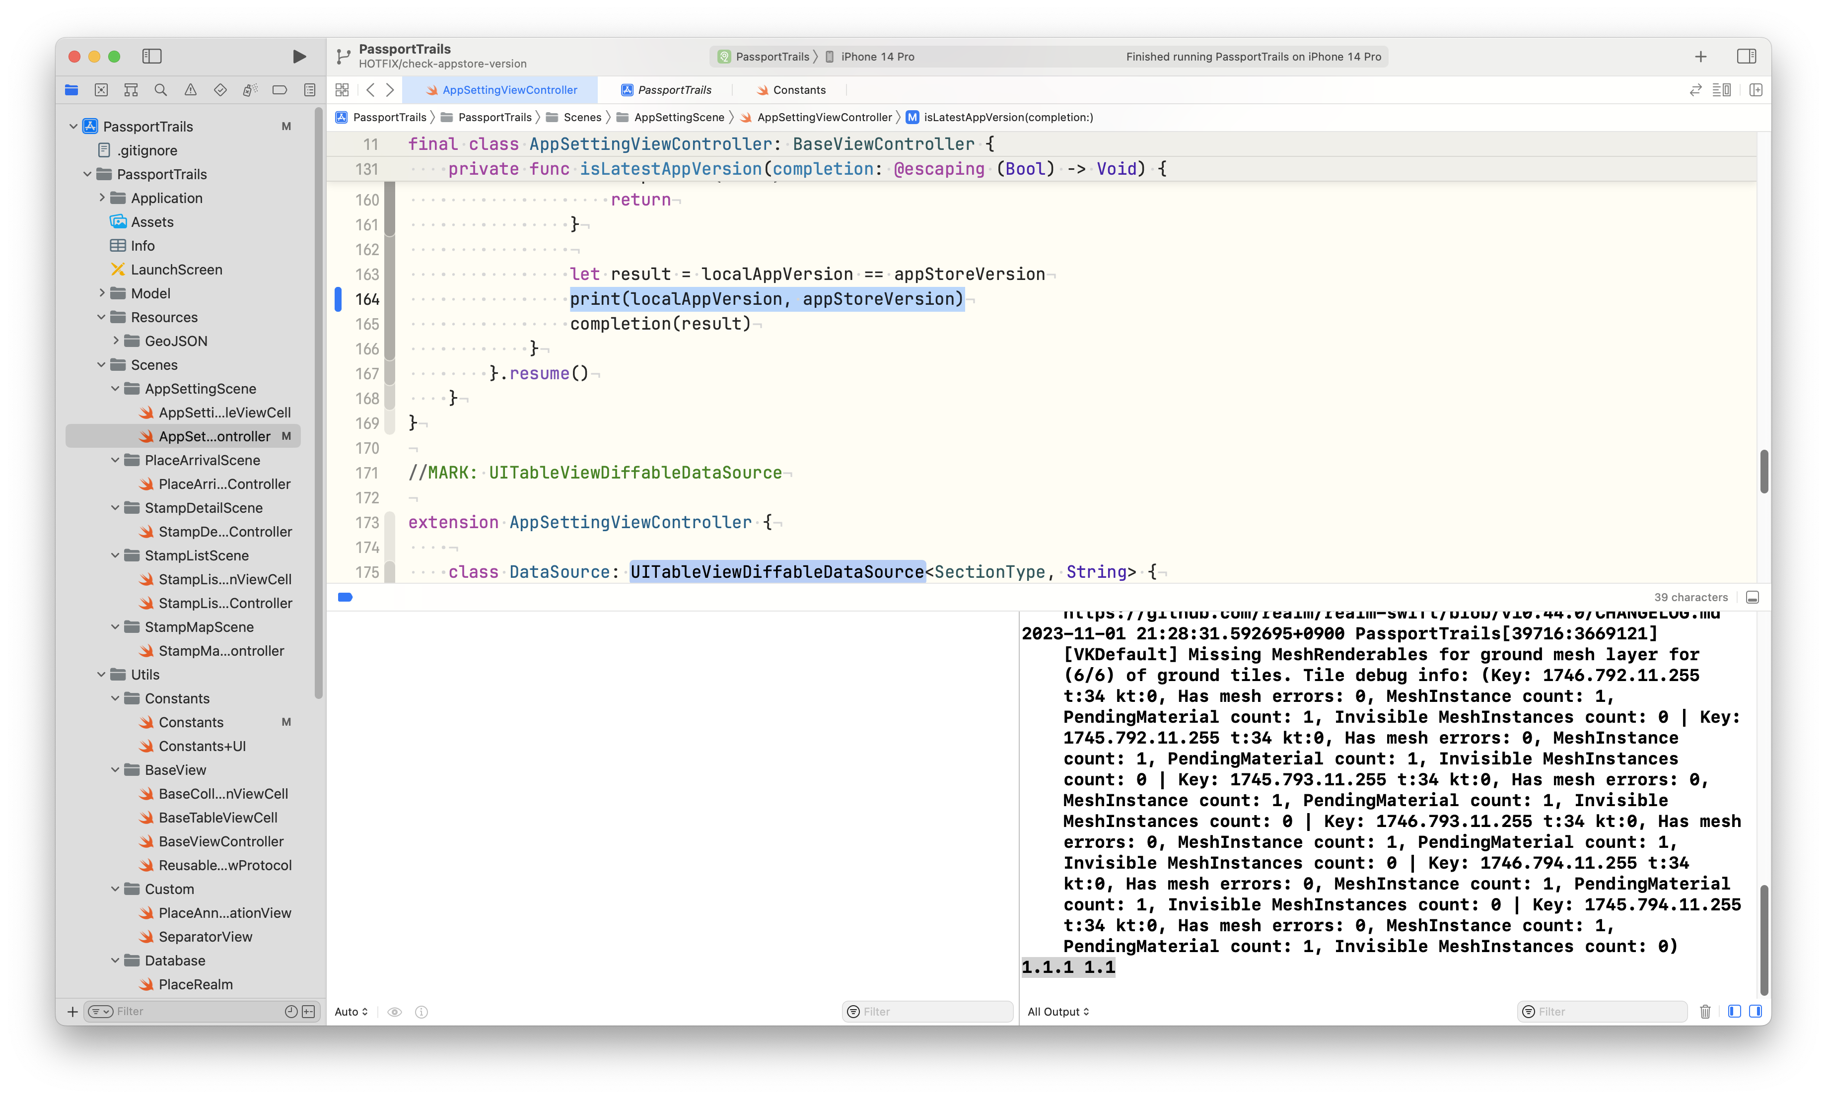Click the breakpoint on line 164
Viewport: 1827px width, 1099px height.
pos(339,299)
